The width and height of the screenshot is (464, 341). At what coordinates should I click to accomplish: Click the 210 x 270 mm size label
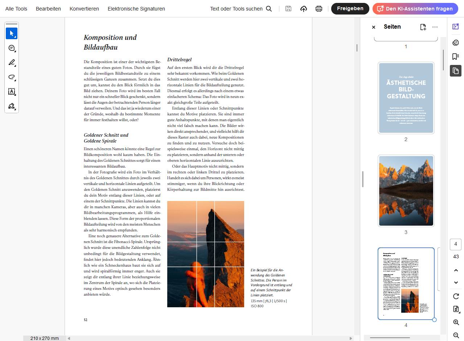[45, 338]
